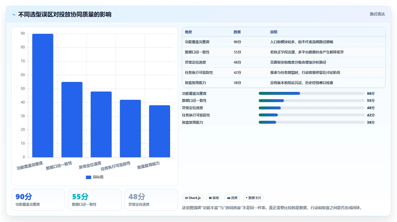
Task: Click the 复盘复用能力 bar in the chart
Action: click(x=160, y=131)
